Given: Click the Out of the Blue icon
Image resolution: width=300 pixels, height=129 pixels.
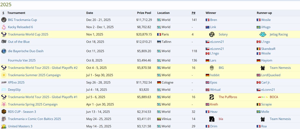Looking at the screenshot, I should [x=4, y=41].
